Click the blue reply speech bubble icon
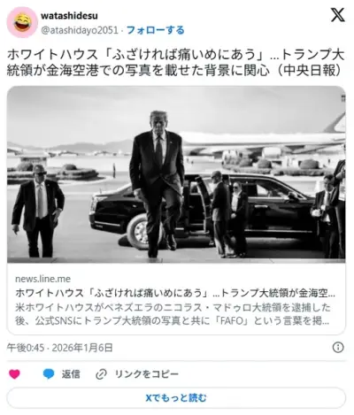This screenshot has height=415, width=354. (x=49, y=374)
